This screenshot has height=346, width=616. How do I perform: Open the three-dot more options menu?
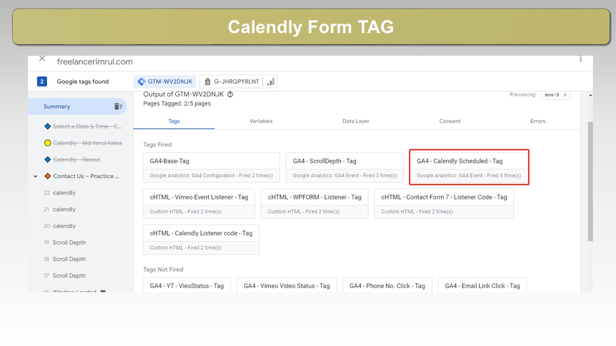tap(581, 59)
